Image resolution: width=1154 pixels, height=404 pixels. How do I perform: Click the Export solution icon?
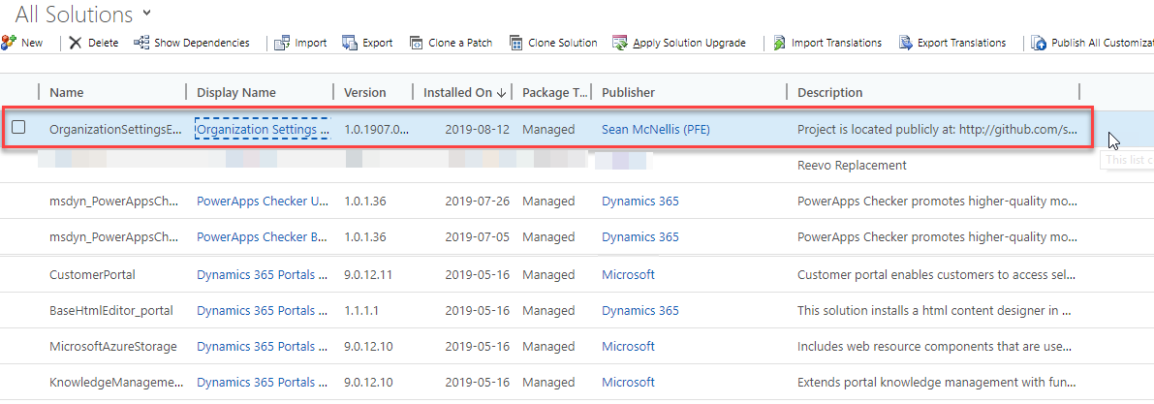click(351, 43)
